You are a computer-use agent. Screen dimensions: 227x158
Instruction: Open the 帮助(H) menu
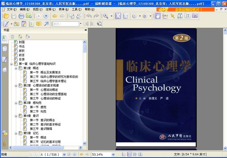click(90, 9)
